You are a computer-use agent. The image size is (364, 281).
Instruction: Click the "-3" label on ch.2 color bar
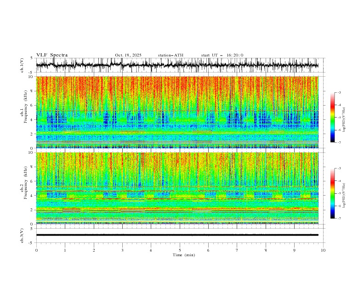tap(339, 169)
